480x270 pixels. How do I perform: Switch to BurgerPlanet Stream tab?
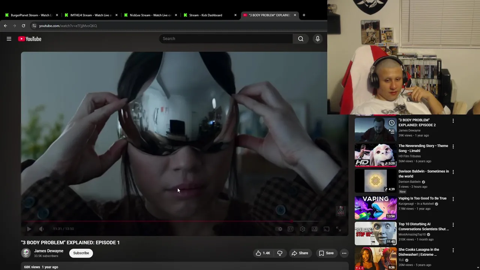(31, 15)
